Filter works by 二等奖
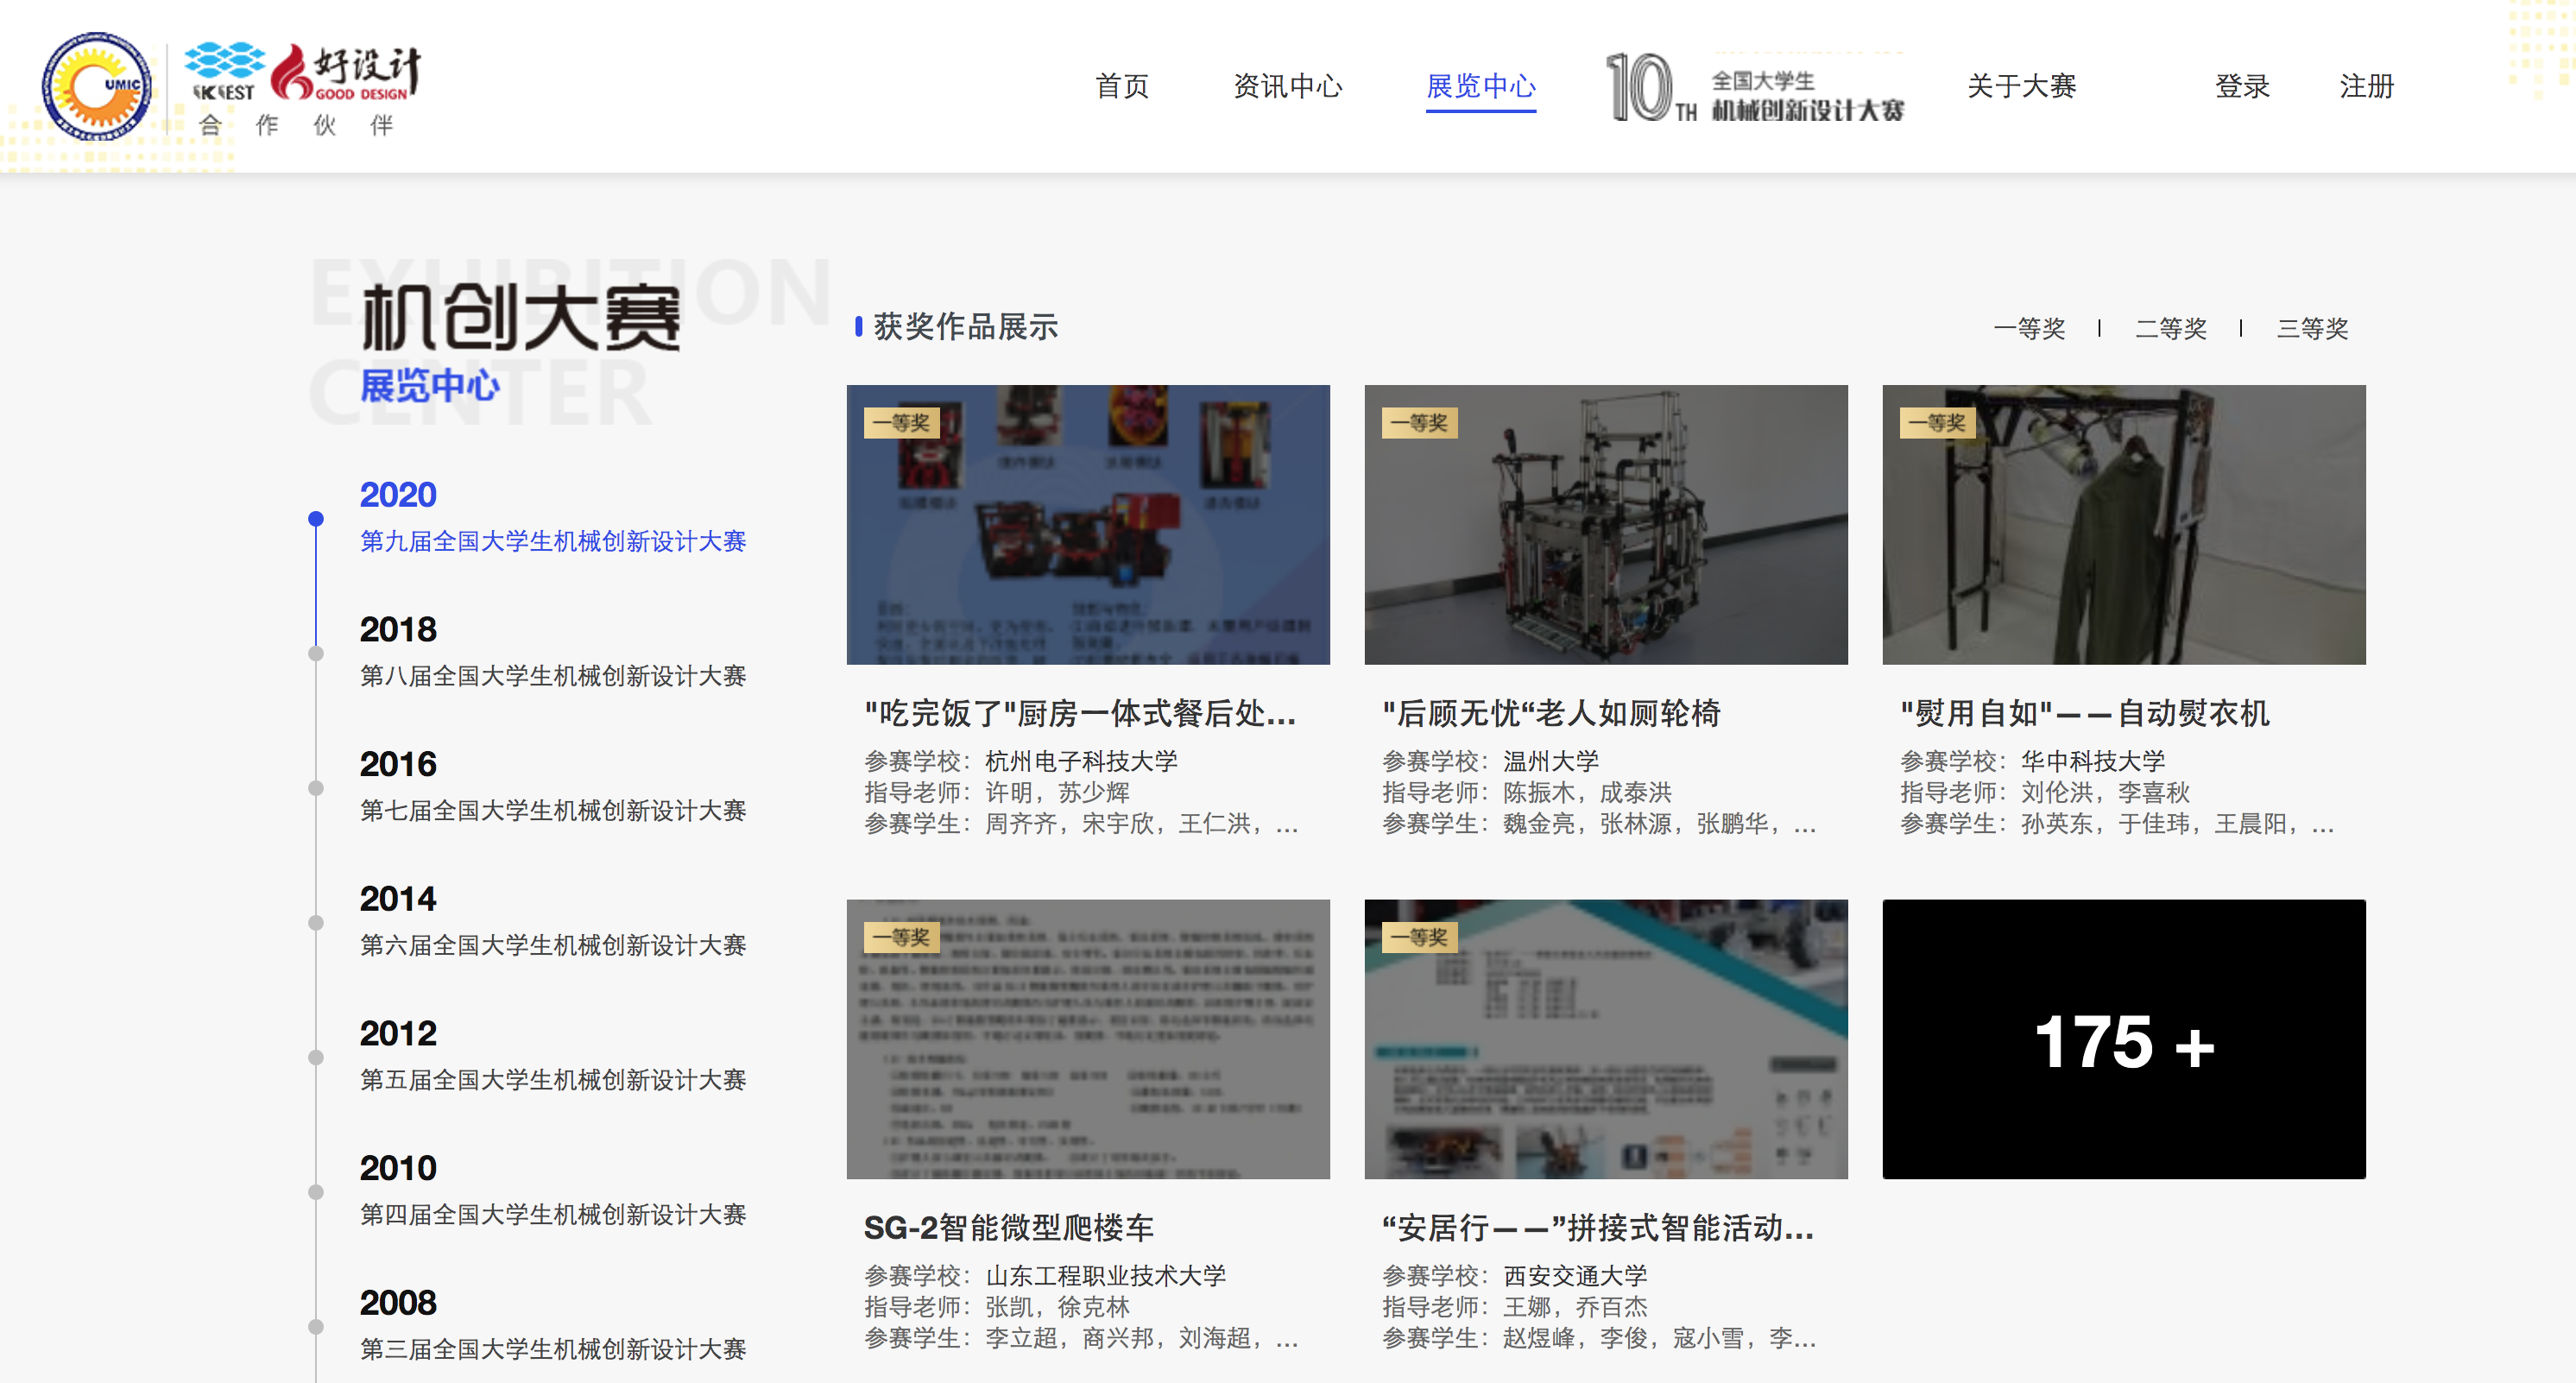 2171,328
